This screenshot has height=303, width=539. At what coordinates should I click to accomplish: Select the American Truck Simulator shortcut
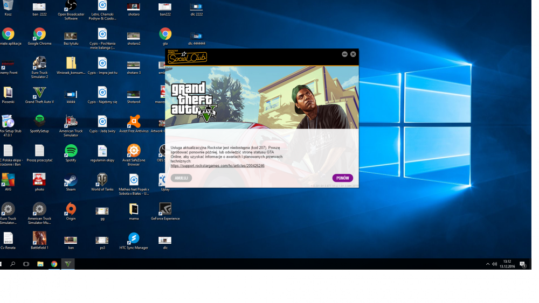(71, 126)
